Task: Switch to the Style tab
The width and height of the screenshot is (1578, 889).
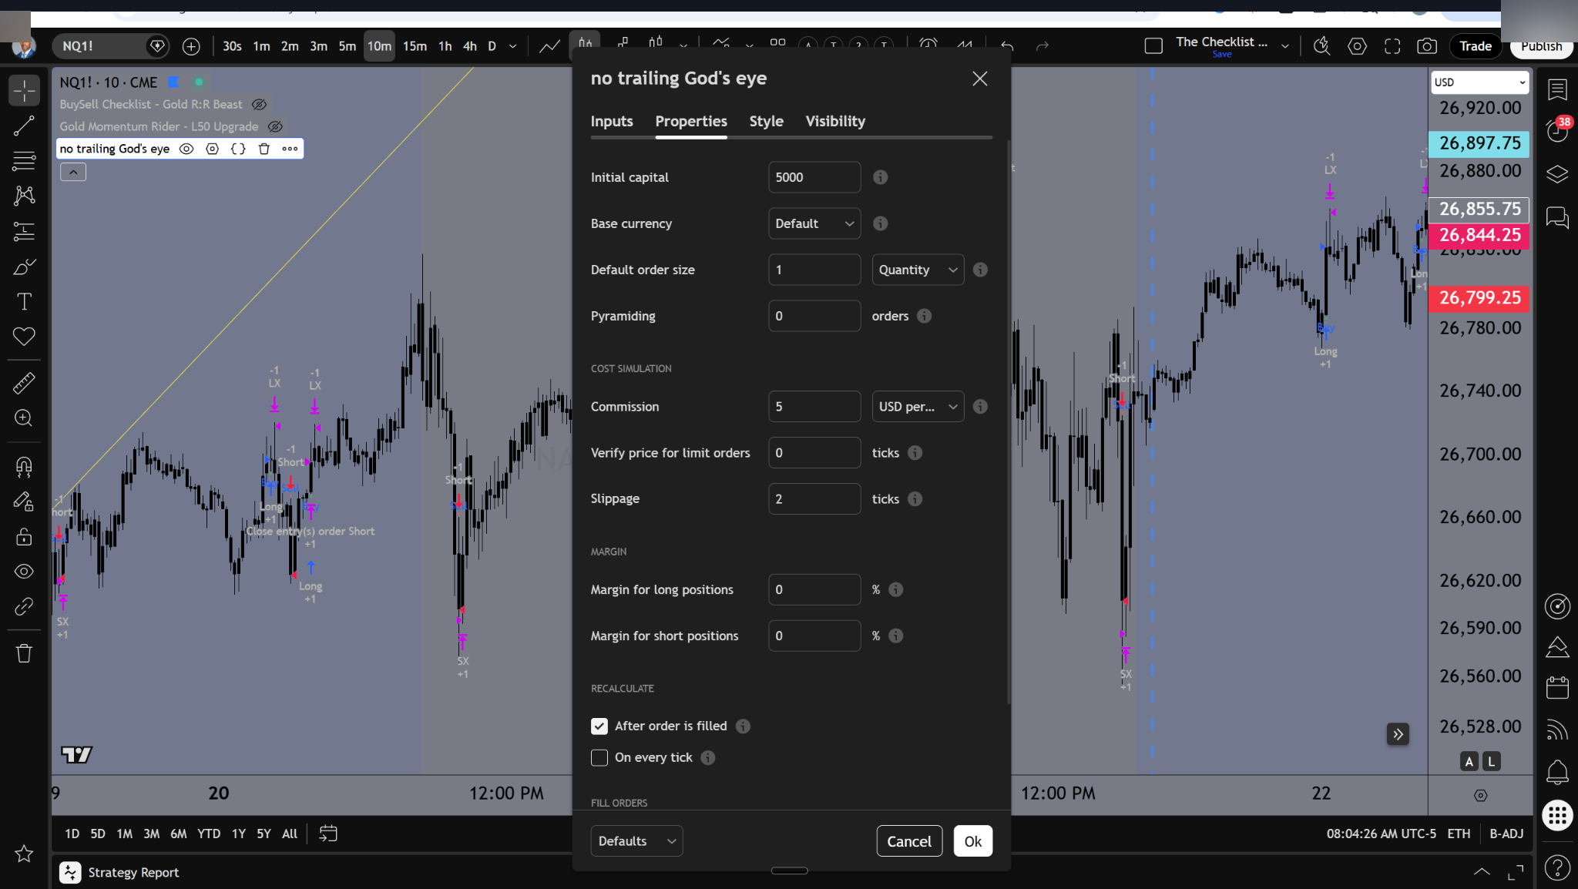Action: 765,121
